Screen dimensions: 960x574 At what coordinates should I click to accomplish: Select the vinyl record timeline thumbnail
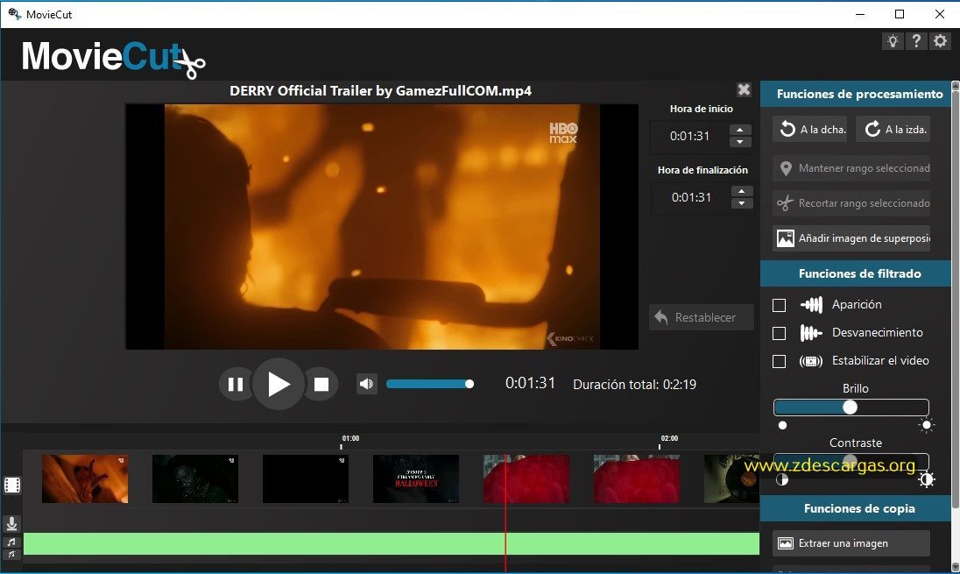(x=731, y=479)
